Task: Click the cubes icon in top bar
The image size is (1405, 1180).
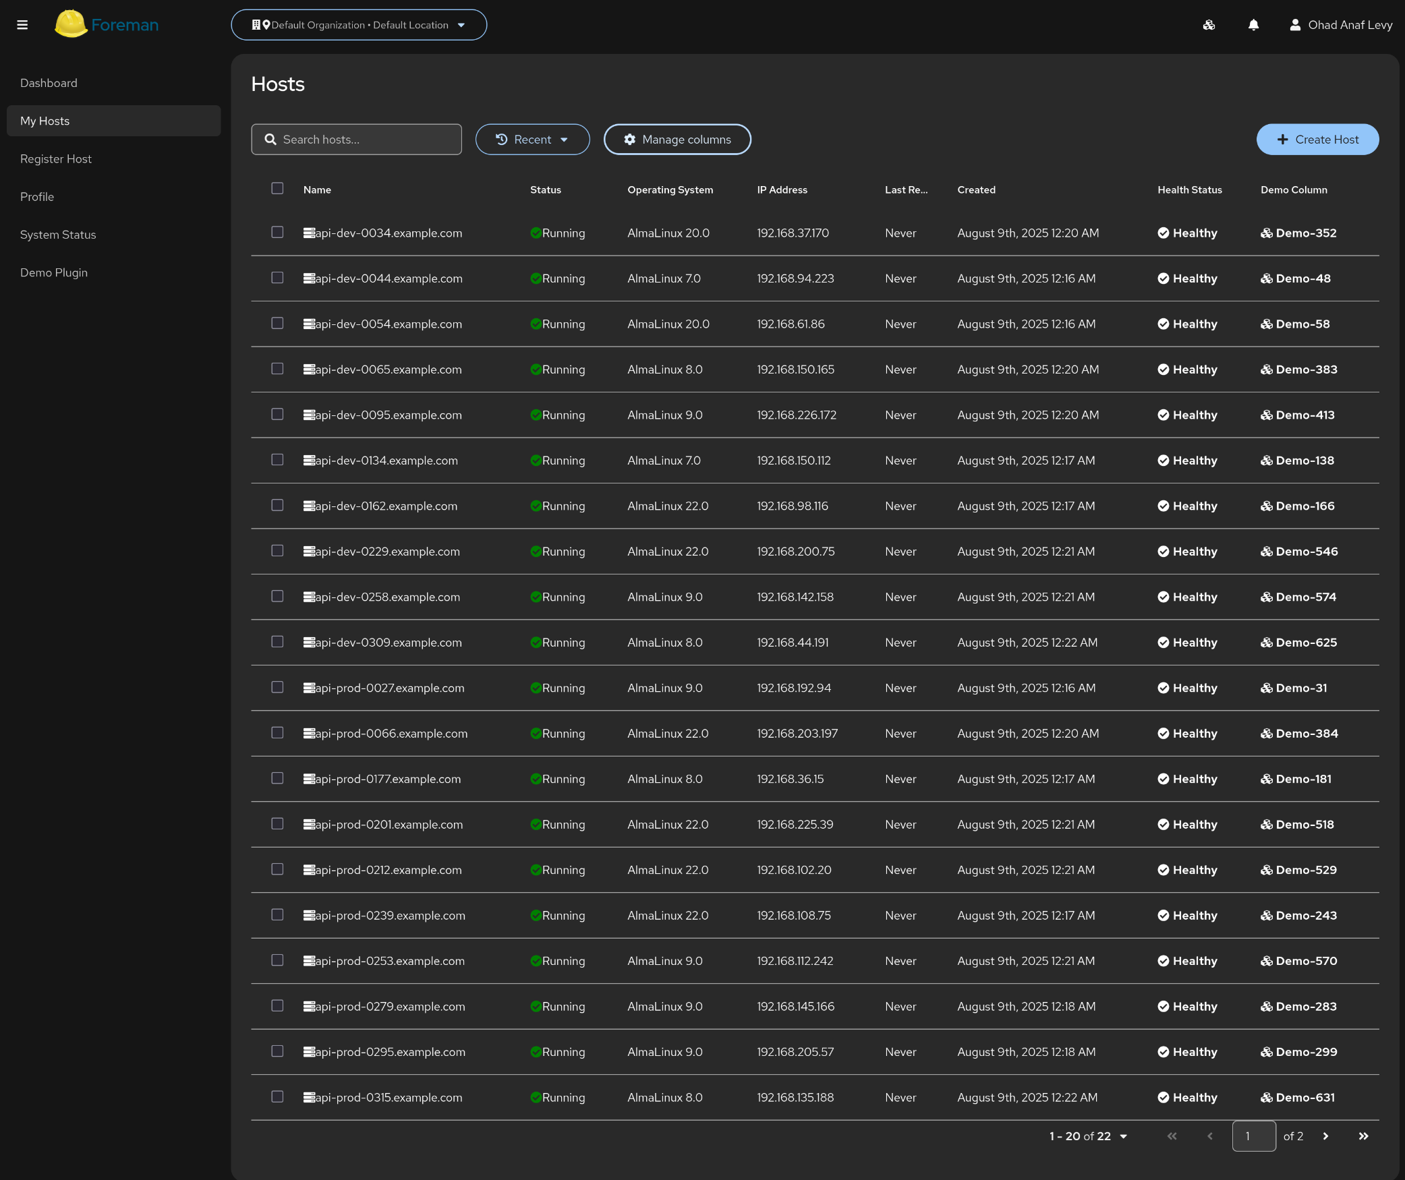Action: click(1209, 25)
